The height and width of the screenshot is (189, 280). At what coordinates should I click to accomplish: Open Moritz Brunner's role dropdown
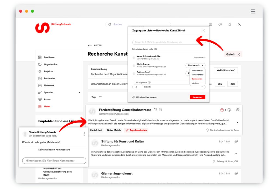[195, 65]
